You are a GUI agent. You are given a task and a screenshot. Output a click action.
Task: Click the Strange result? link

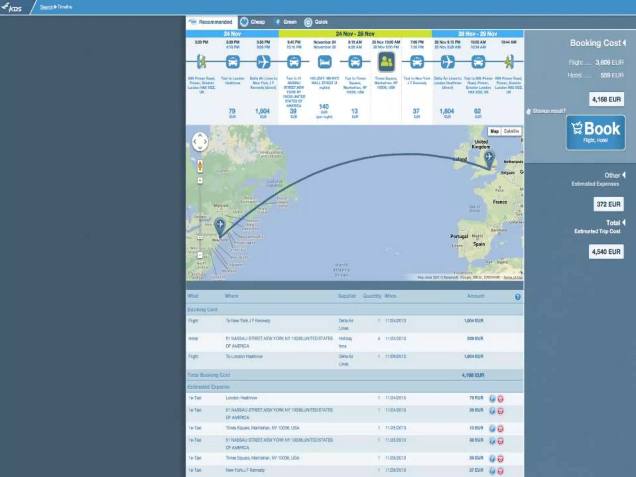(548, 111)
